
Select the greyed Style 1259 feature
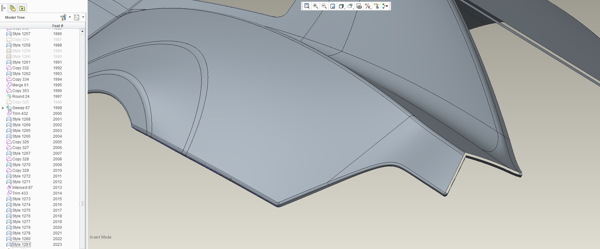tap(21, 51)
